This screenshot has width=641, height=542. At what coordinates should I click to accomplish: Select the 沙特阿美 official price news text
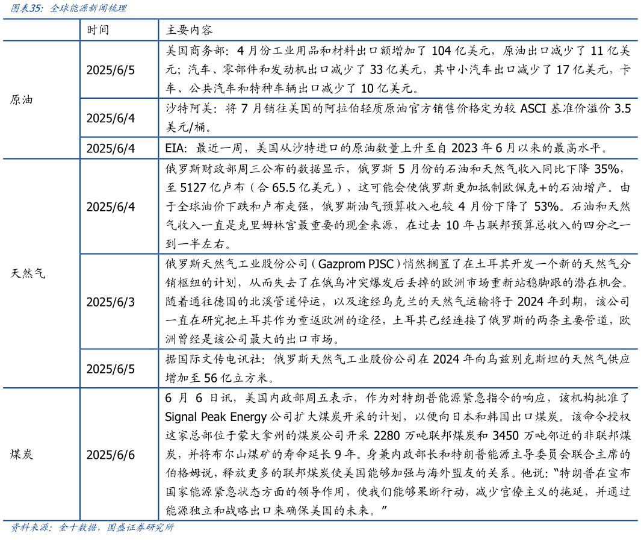[398, 118]
